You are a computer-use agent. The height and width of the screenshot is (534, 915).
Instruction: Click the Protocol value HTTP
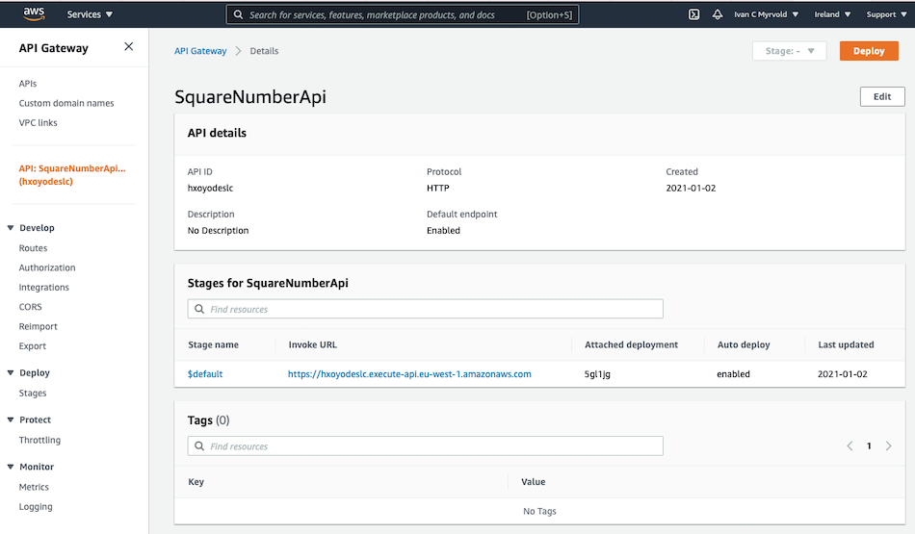[437, 189]
